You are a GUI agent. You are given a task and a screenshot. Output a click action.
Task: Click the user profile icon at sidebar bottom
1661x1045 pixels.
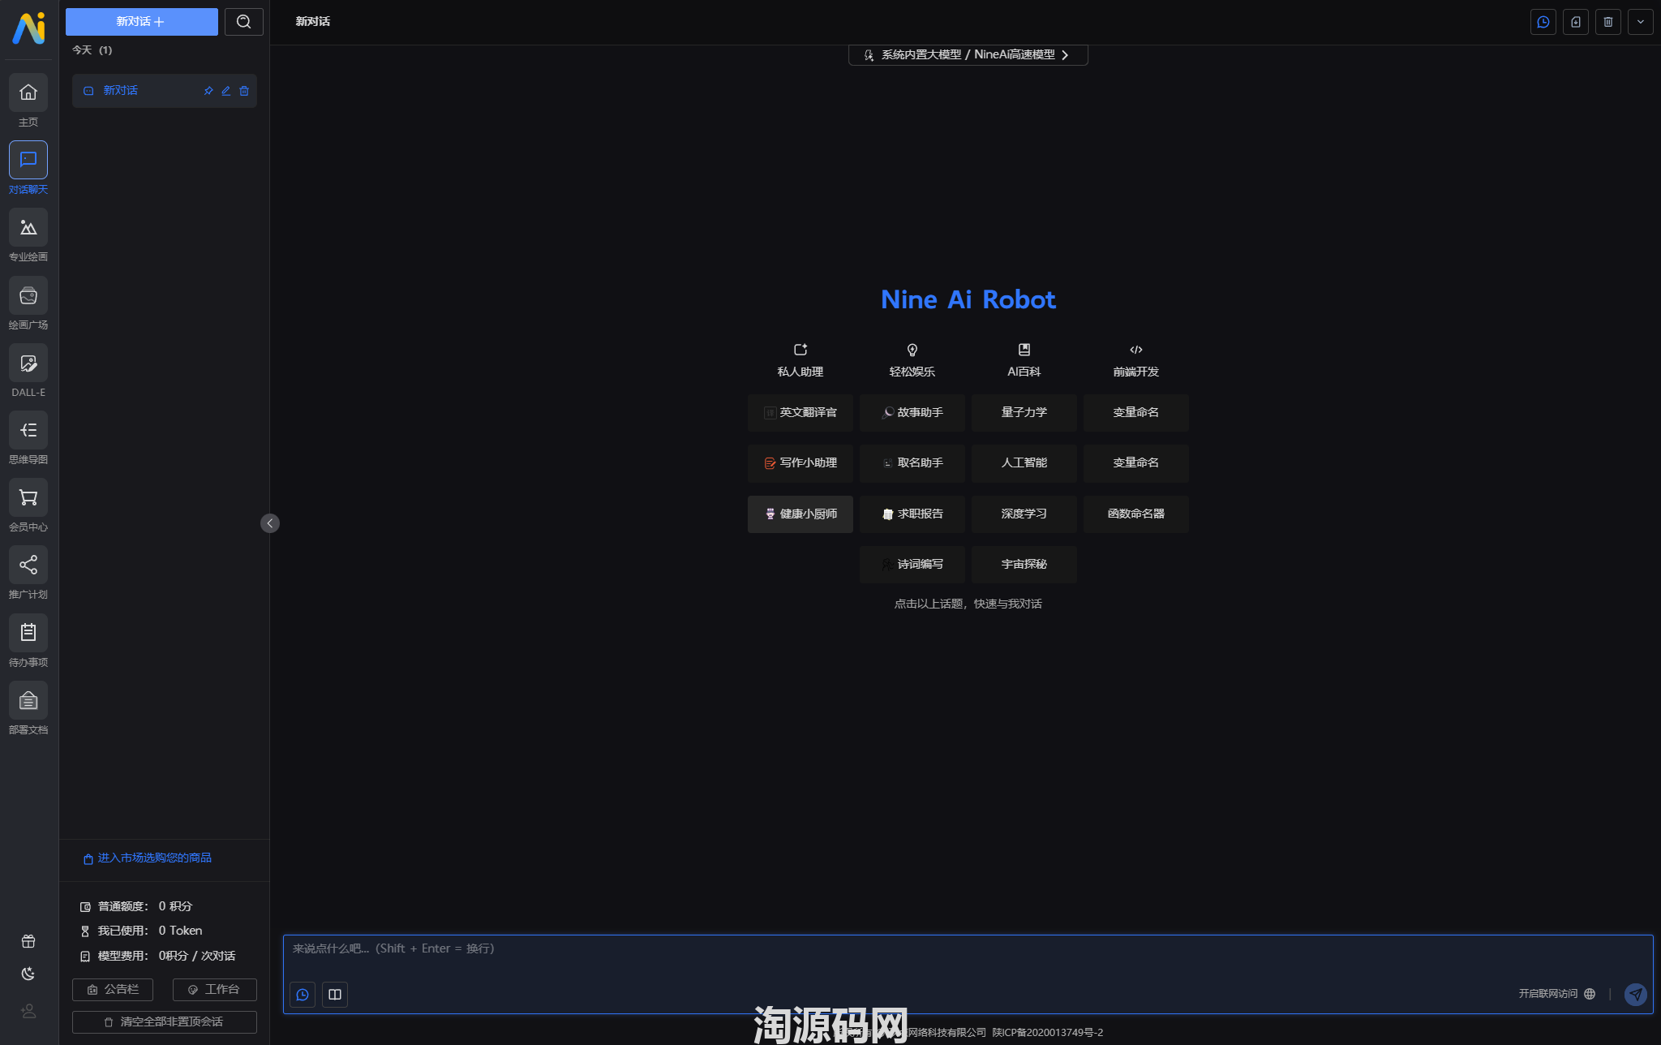28,1011
